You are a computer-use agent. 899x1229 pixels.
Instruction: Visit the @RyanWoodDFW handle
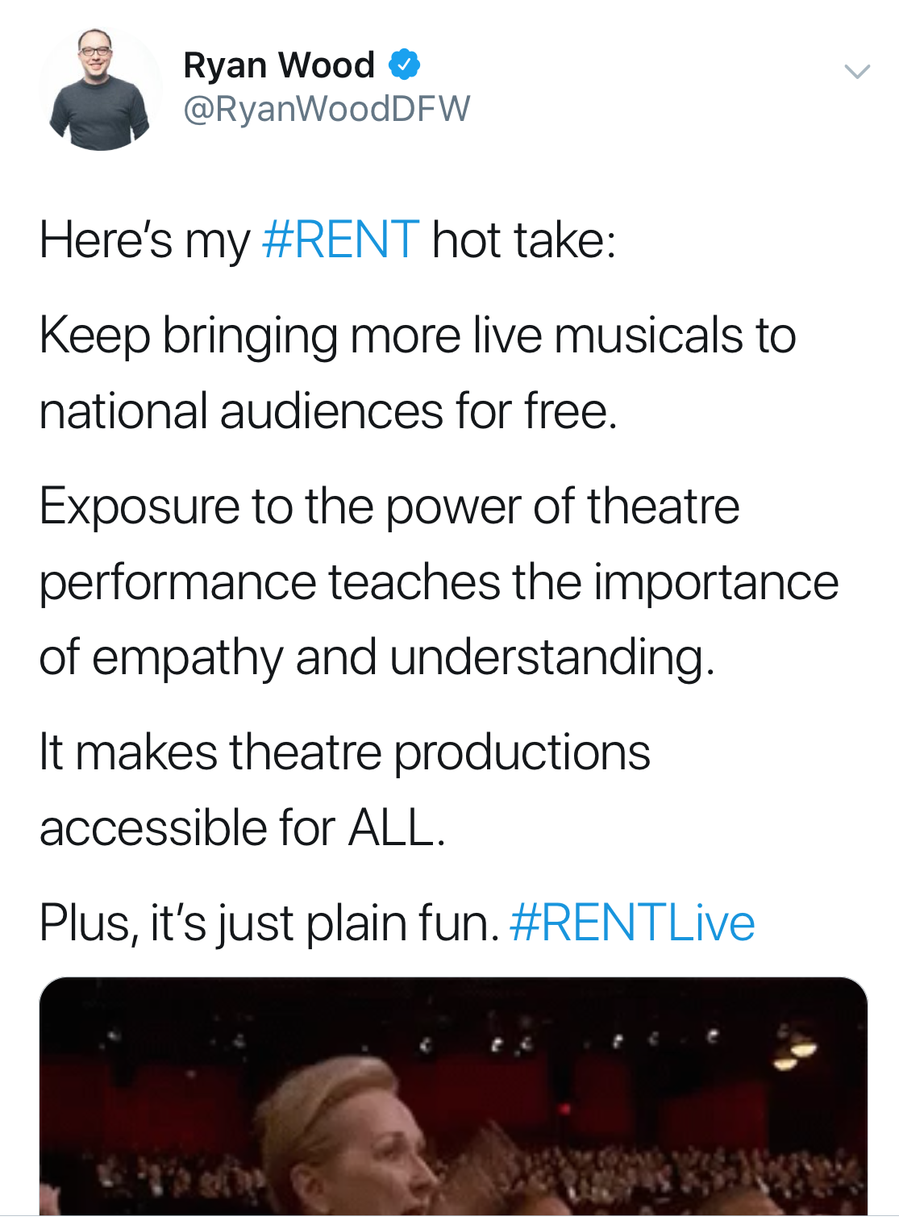327,109
